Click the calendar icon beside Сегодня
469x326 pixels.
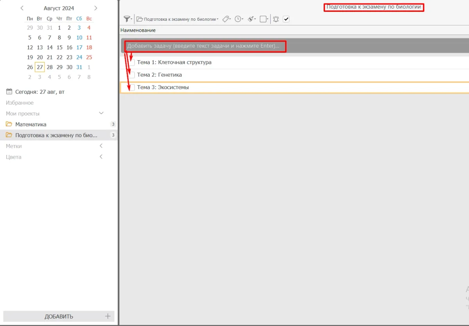[x=9, y=92]
